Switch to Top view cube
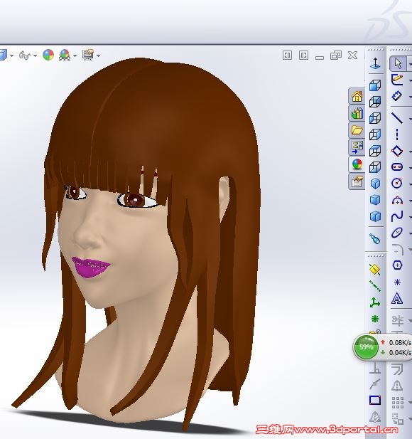 375,151
